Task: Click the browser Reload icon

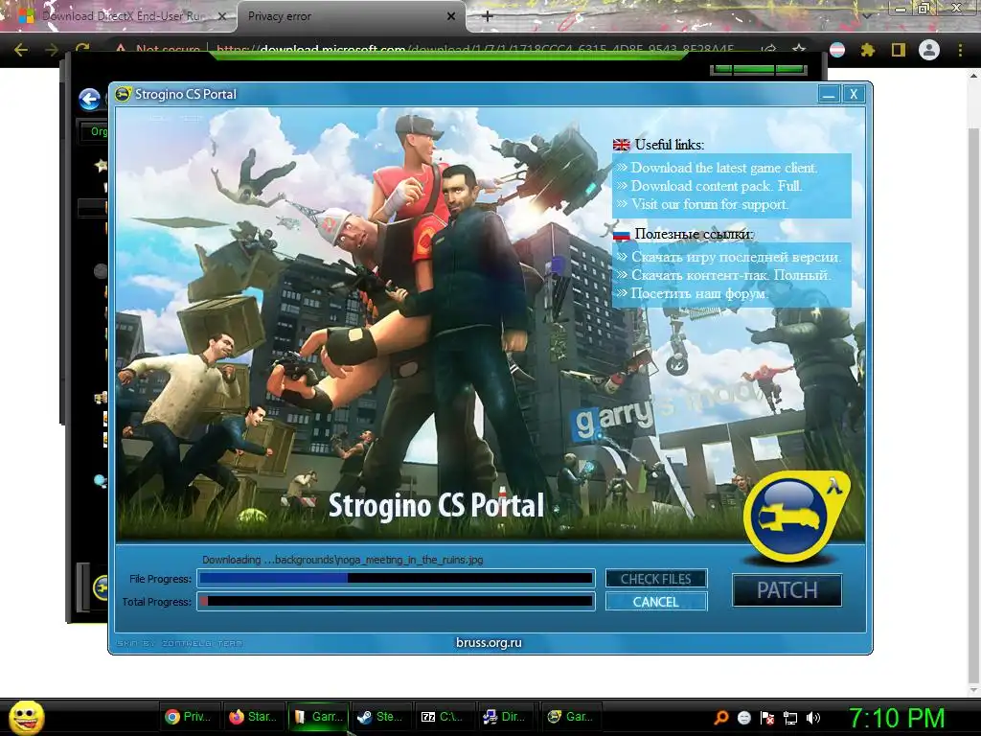Action: (82, 49)
